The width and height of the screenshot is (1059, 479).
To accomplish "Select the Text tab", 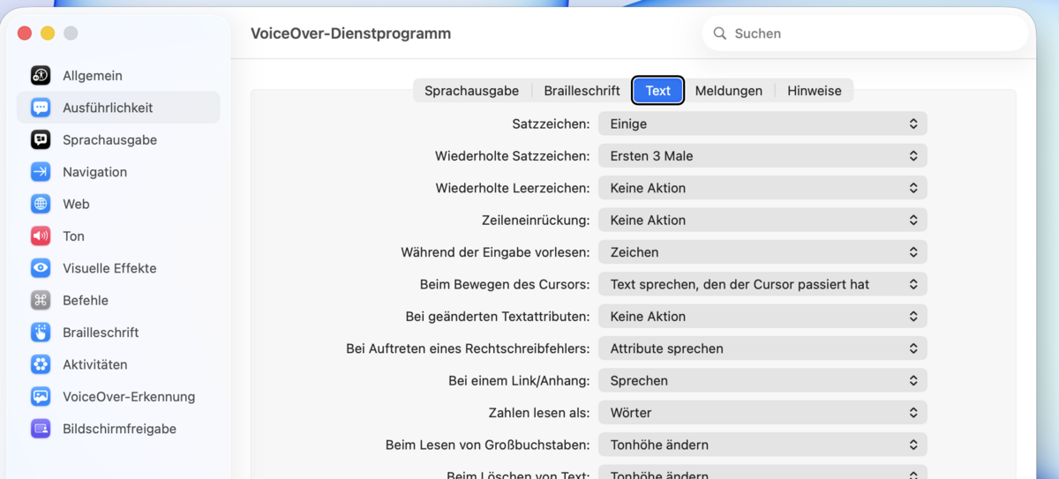I will tap(658, 91).
